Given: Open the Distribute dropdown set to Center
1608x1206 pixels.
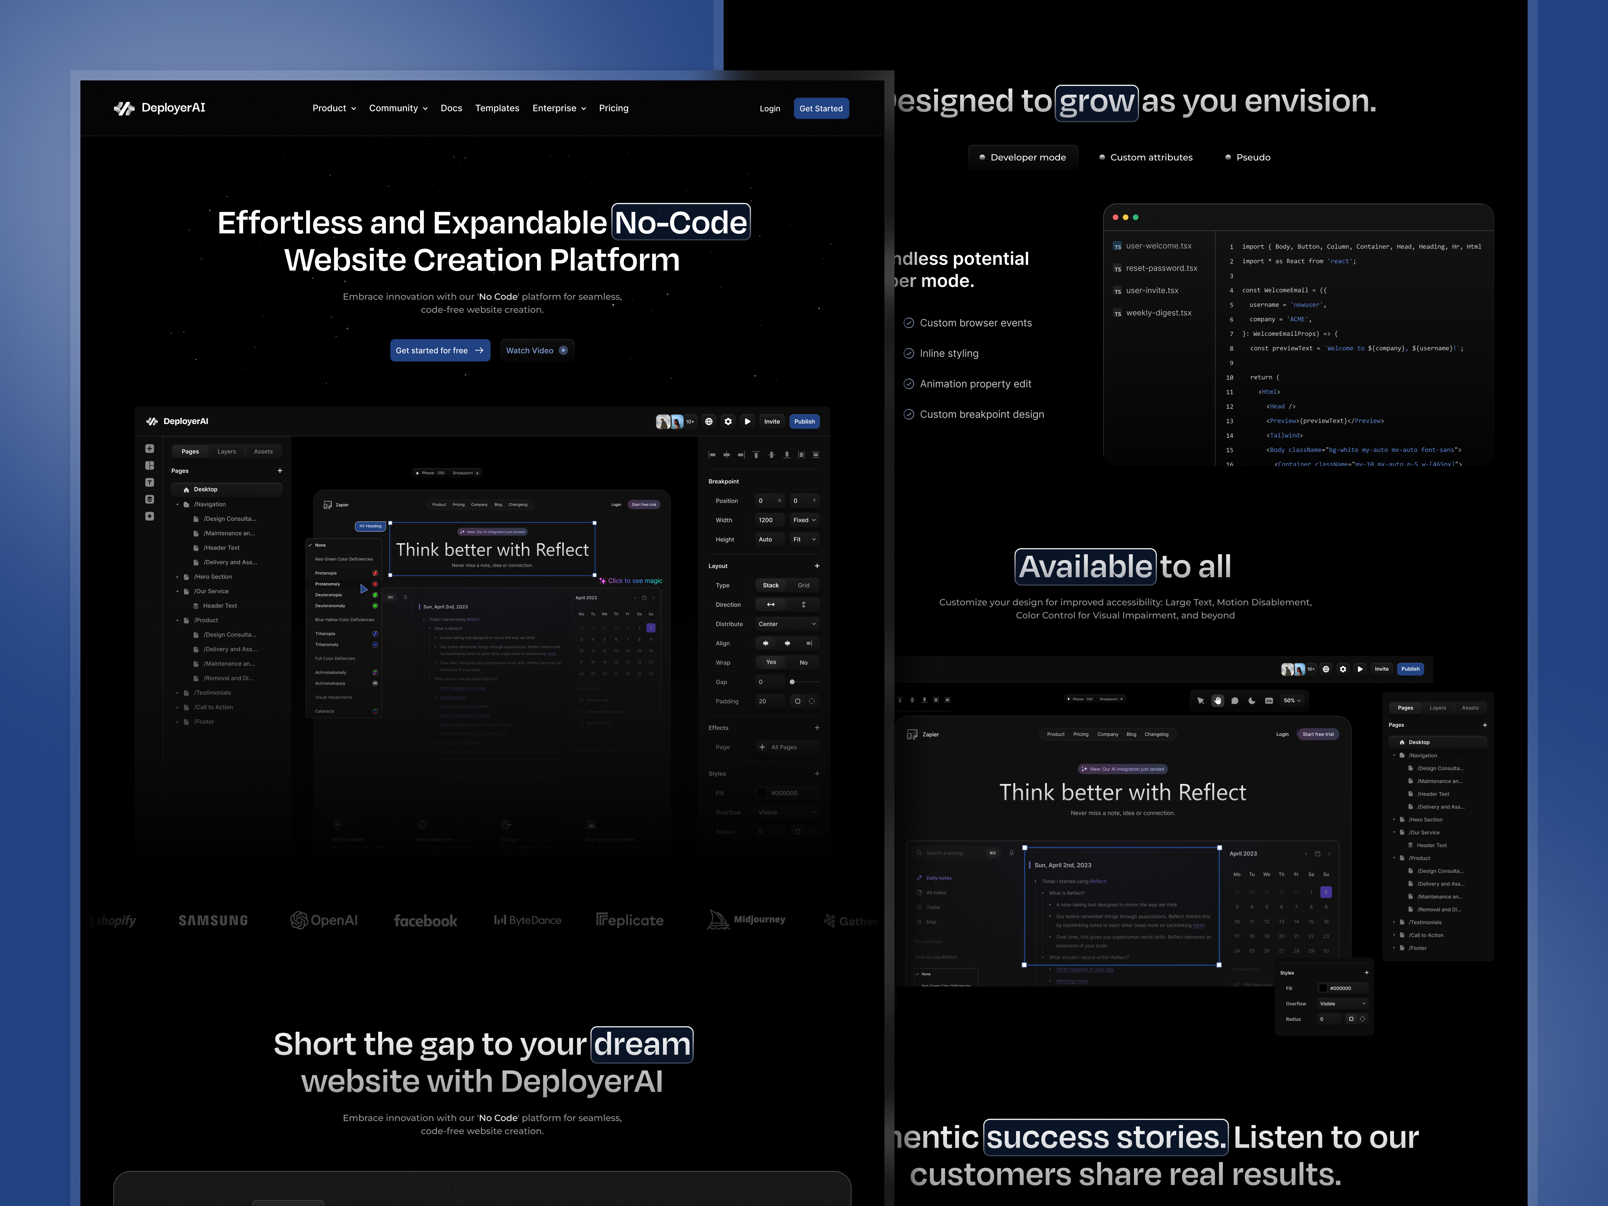Looking at the screenshot, I should point(787,624).
